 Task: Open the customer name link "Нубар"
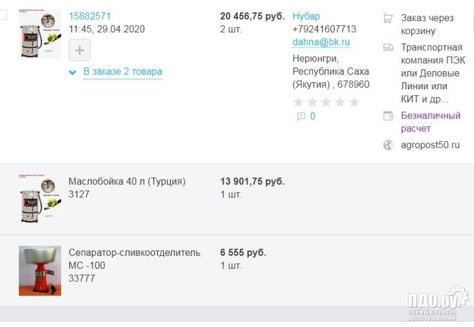click(306, 16)
